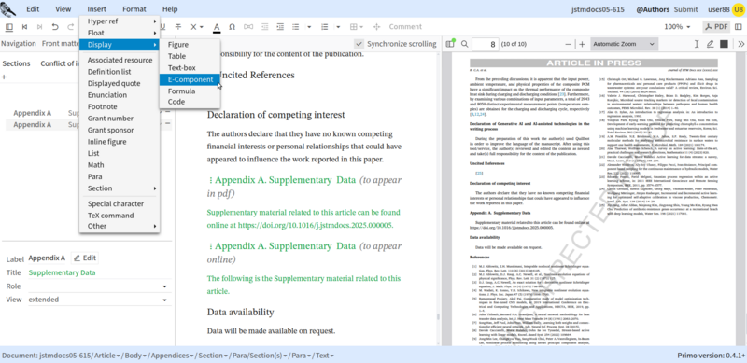Zoom in with the PDF plus icon
This screenshot has width=747, height=363.
click(x=582, y=44)
